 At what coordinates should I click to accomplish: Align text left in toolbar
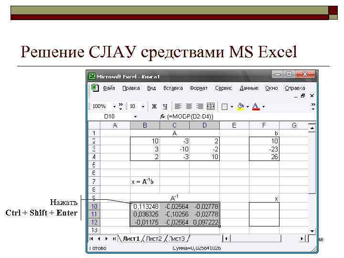(178, 107)
